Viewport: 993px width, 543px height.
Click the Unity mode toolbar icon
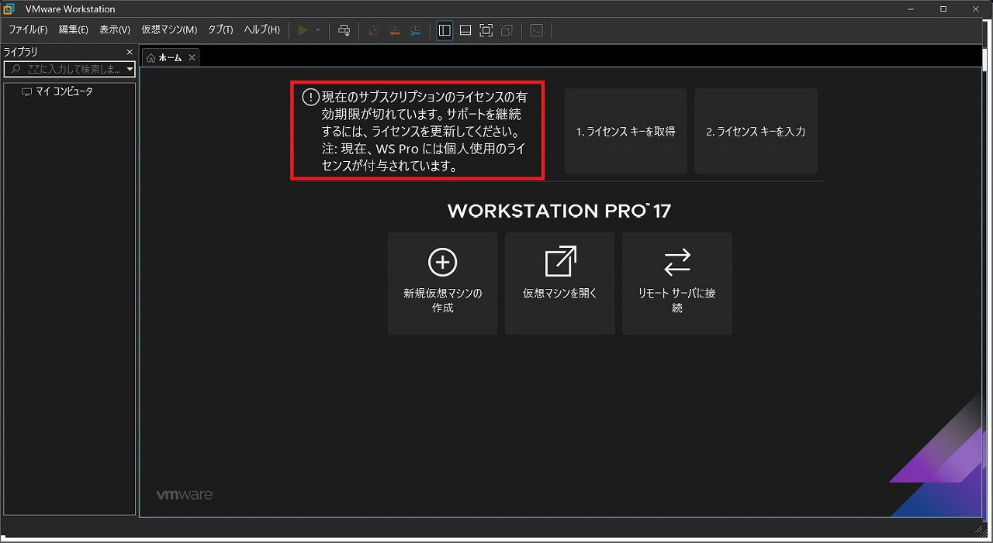(x=507, y=30)
